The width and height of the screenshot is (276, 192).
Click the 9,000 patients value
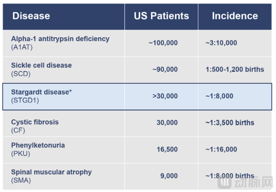pyautogui.click(x=169, y=176)
